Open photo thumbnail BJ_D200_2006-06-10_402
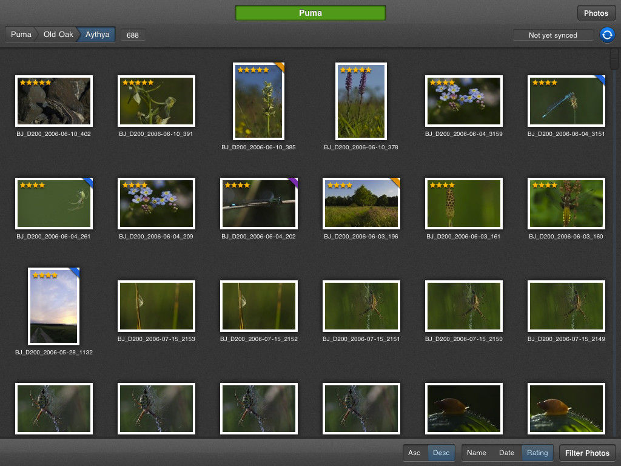Screen dimensions: 621x466 point(54,101)
